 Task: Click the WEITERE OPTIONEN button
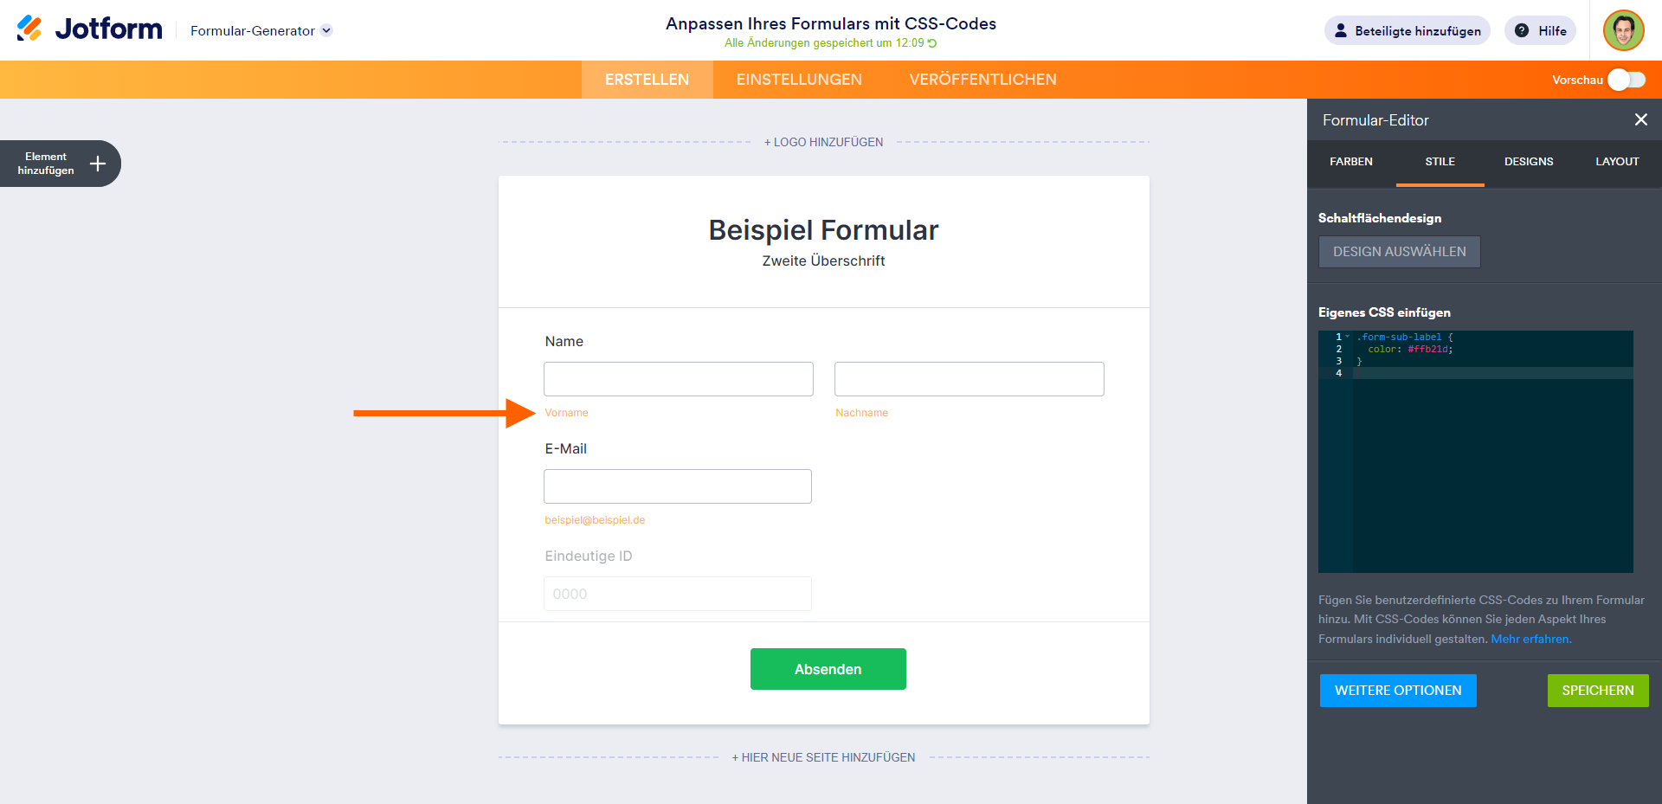tap(1398, 691)
